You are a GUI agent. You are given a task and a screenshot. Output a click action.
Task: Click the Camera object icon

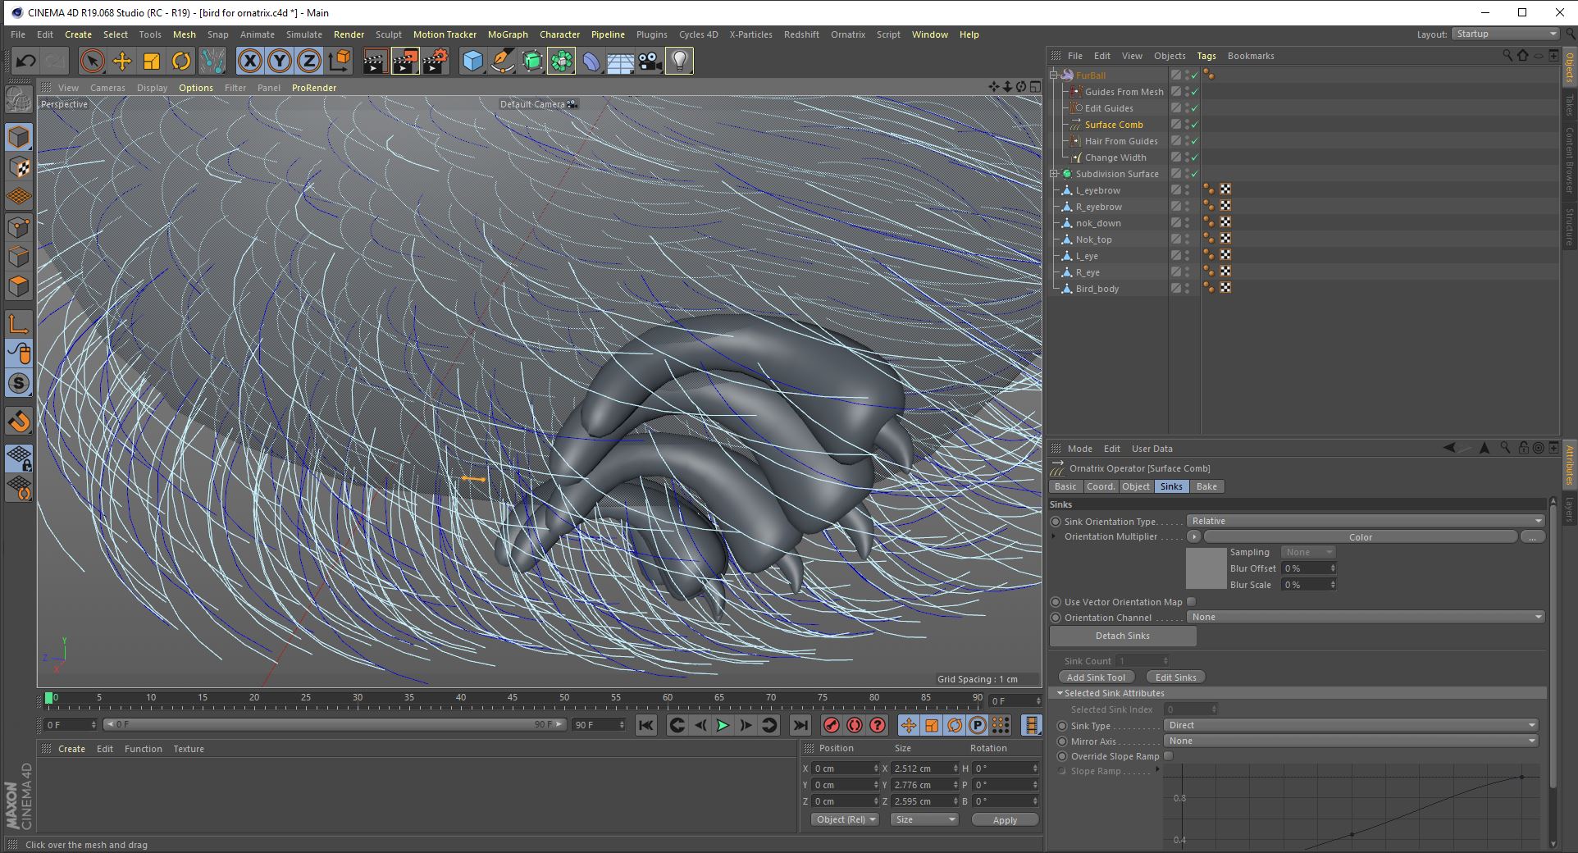coord(650,61)
